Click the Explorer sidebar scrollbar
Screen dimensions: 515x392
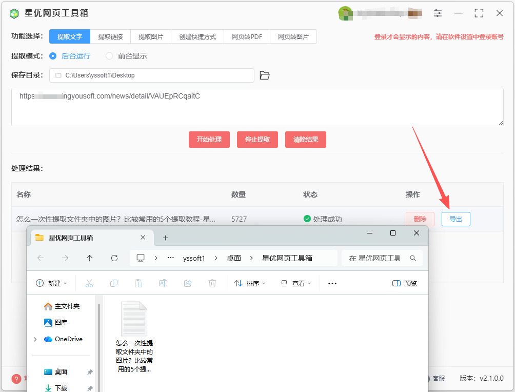(x=99, y=347)
